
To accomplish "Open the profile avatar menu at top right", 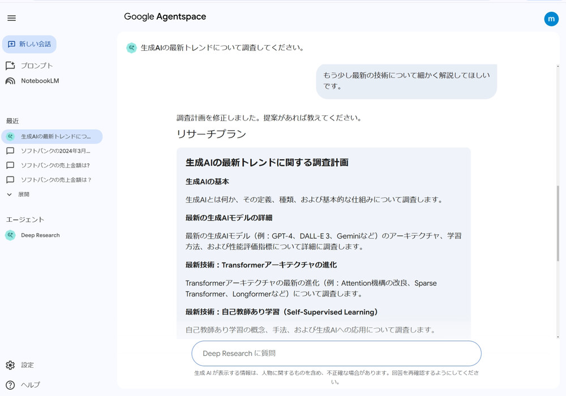I will [x=551, y=19].
